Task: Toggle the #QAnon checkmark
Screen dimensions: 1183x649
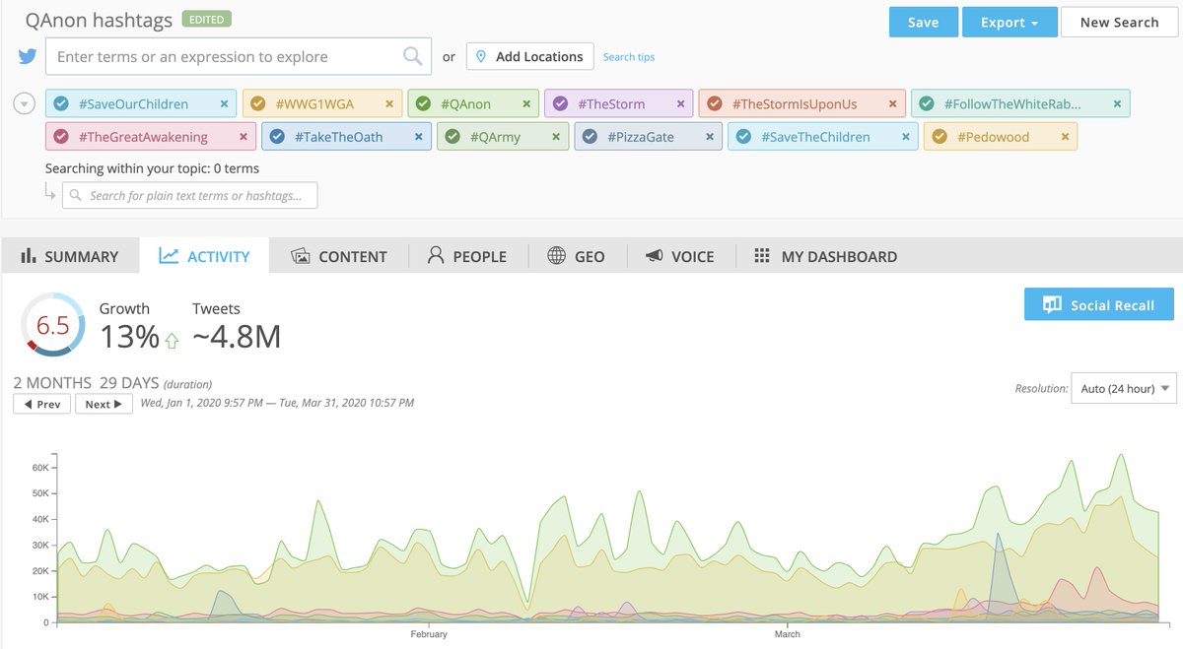Action: coord(423,103)
